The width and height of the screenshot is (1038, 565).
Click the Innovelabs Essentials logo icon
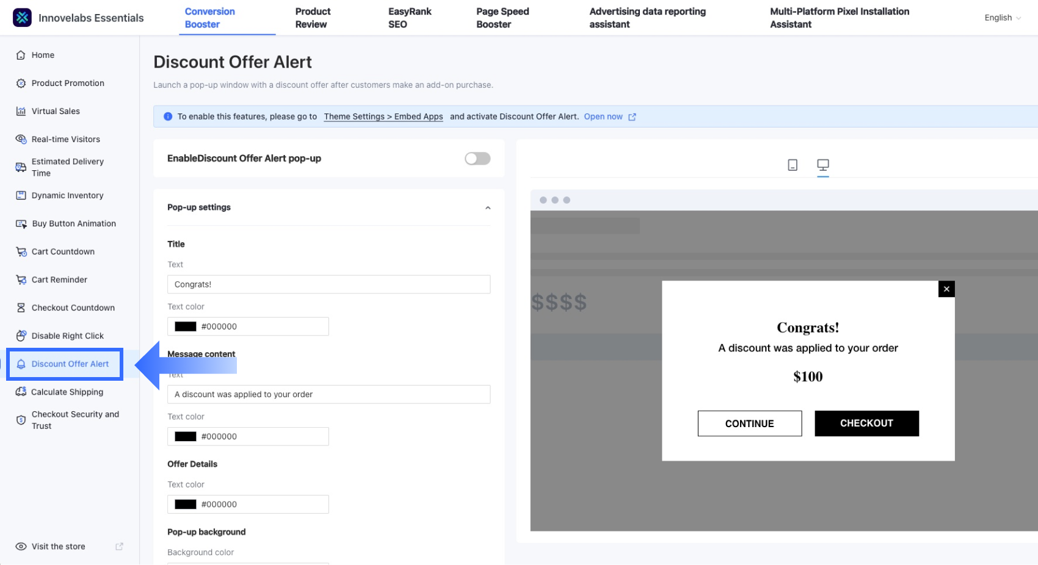tap(22, 18)
